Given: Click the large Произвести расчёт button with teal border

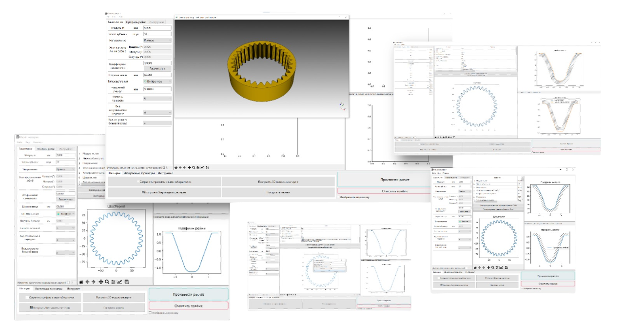Looking at the screenshot, I should point(188,294).
